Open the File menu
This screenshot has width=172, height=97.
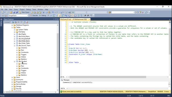[2, 9]
